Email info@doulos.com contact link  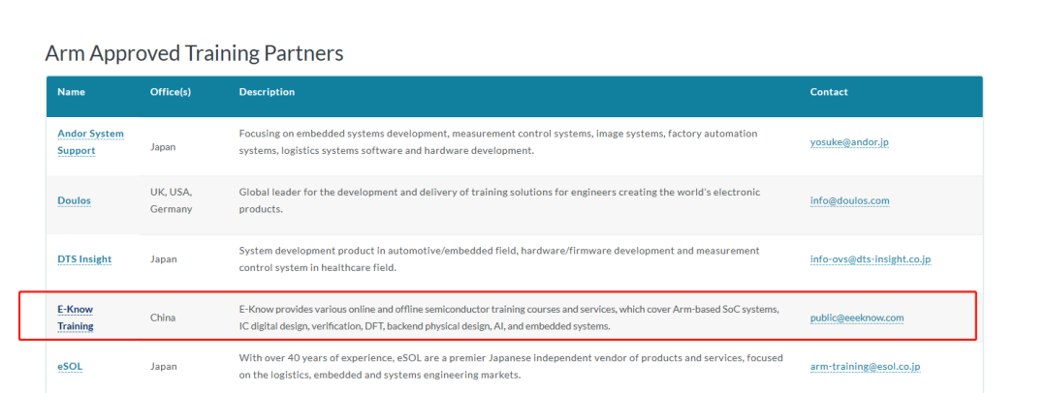[849, 200]
